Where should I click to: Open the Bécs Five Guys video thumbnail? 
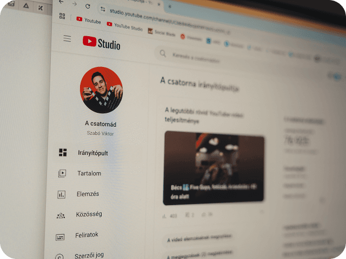(214, 168)
